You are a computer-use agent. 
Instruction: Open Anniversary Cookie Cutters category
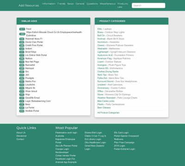[x=111, y=88]
